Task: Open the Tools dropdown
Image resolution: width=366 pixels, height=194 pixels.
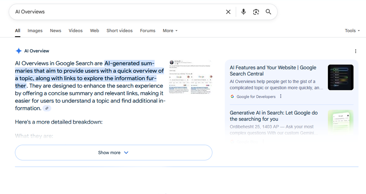Action: point(352,30)
